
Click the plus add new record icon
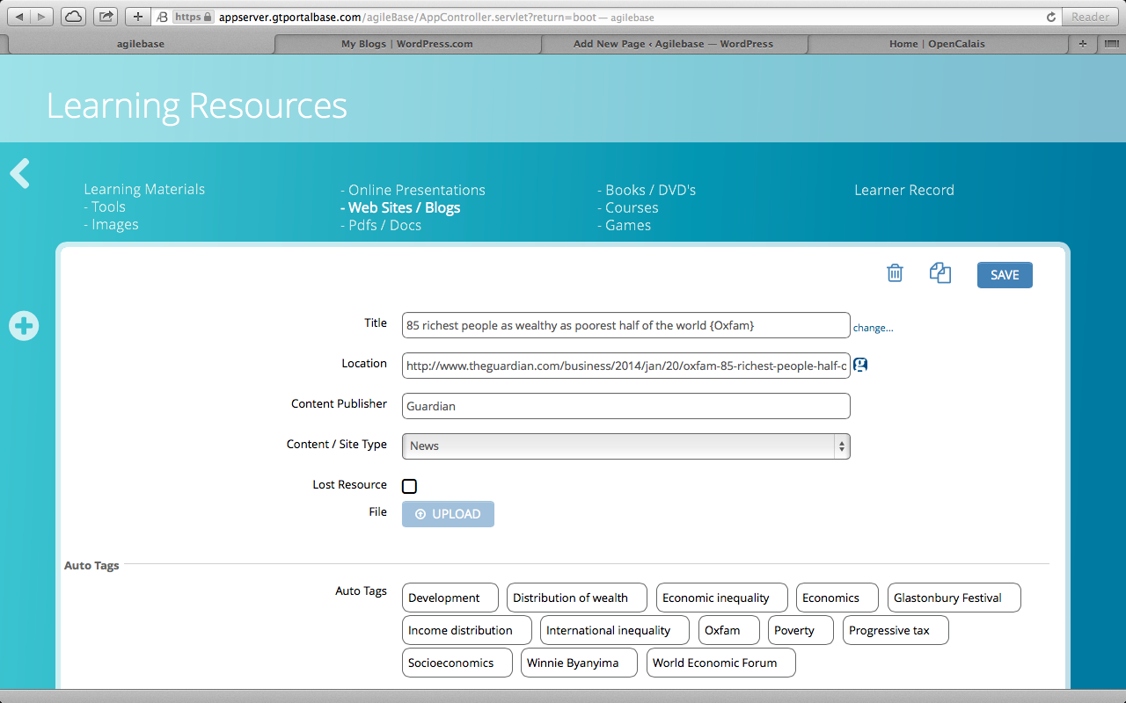coord(24,326)
